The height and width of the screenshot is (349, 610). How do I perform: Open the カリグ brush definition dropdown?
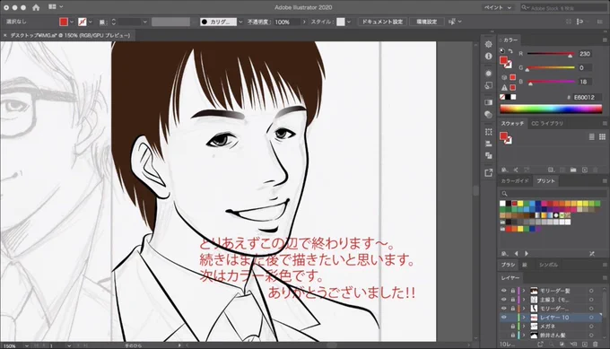coord(240,22)
